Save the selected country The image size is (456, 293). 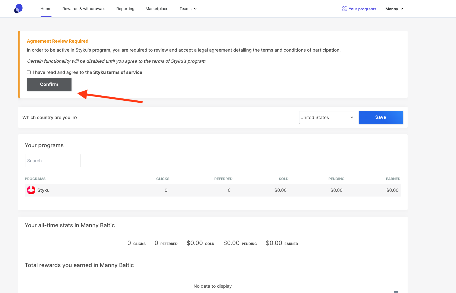[x=380, y=117]
